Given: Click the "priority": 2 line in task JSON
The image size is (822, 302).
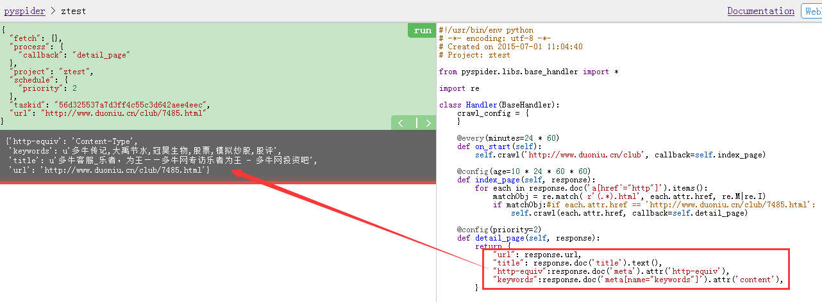Looking at the screenshot, I should (x=47, y=88).
